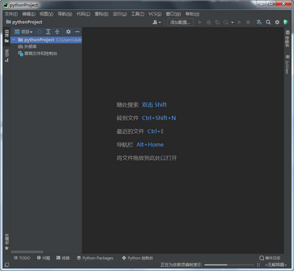Open the Python 控制台 (Console) tab

137,258
